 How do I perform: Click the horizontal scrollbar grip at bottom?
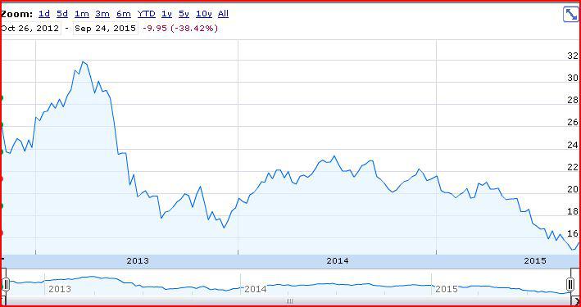click(290, 301)
